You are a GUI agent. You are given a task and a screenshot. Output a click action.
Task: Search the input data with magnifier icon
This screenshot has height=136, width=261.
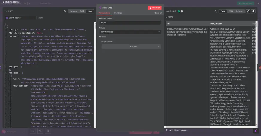(65, 11)
